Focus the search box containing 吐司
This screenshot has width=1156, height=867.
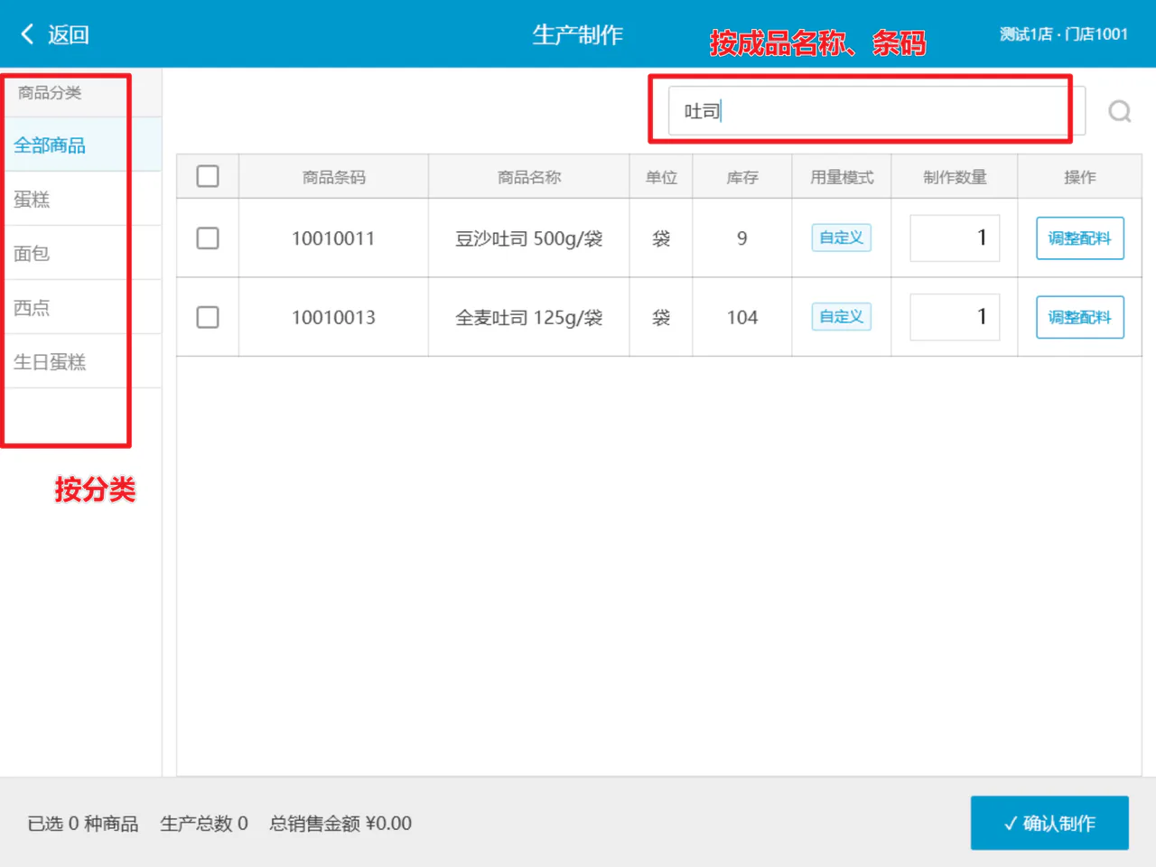(x=876, y=111)
